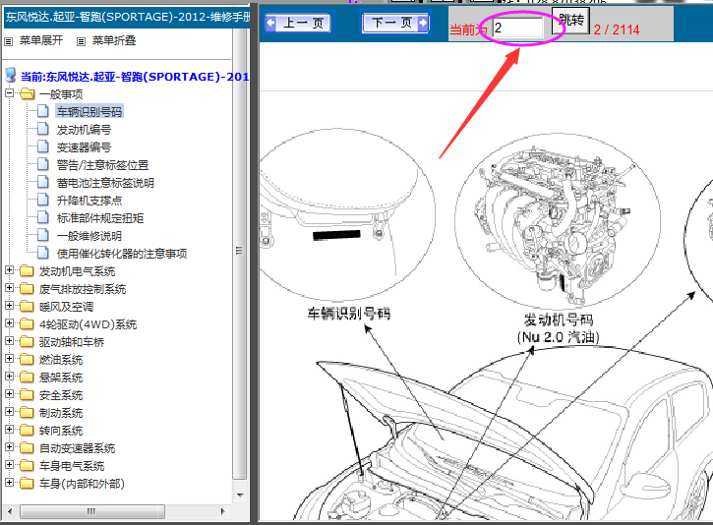Viewport: 713px width, 525px height.
Task: Open the 发动机编号 page
Action: (84, 130)
